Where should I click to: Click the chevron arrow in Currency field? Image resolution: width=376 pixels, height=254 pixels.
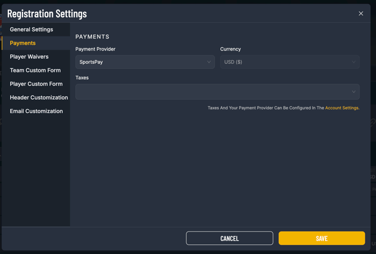click(354, 62)
